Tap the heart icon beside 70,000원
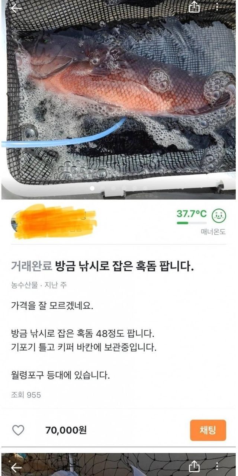238x476 pixels. tap(18, 430)
